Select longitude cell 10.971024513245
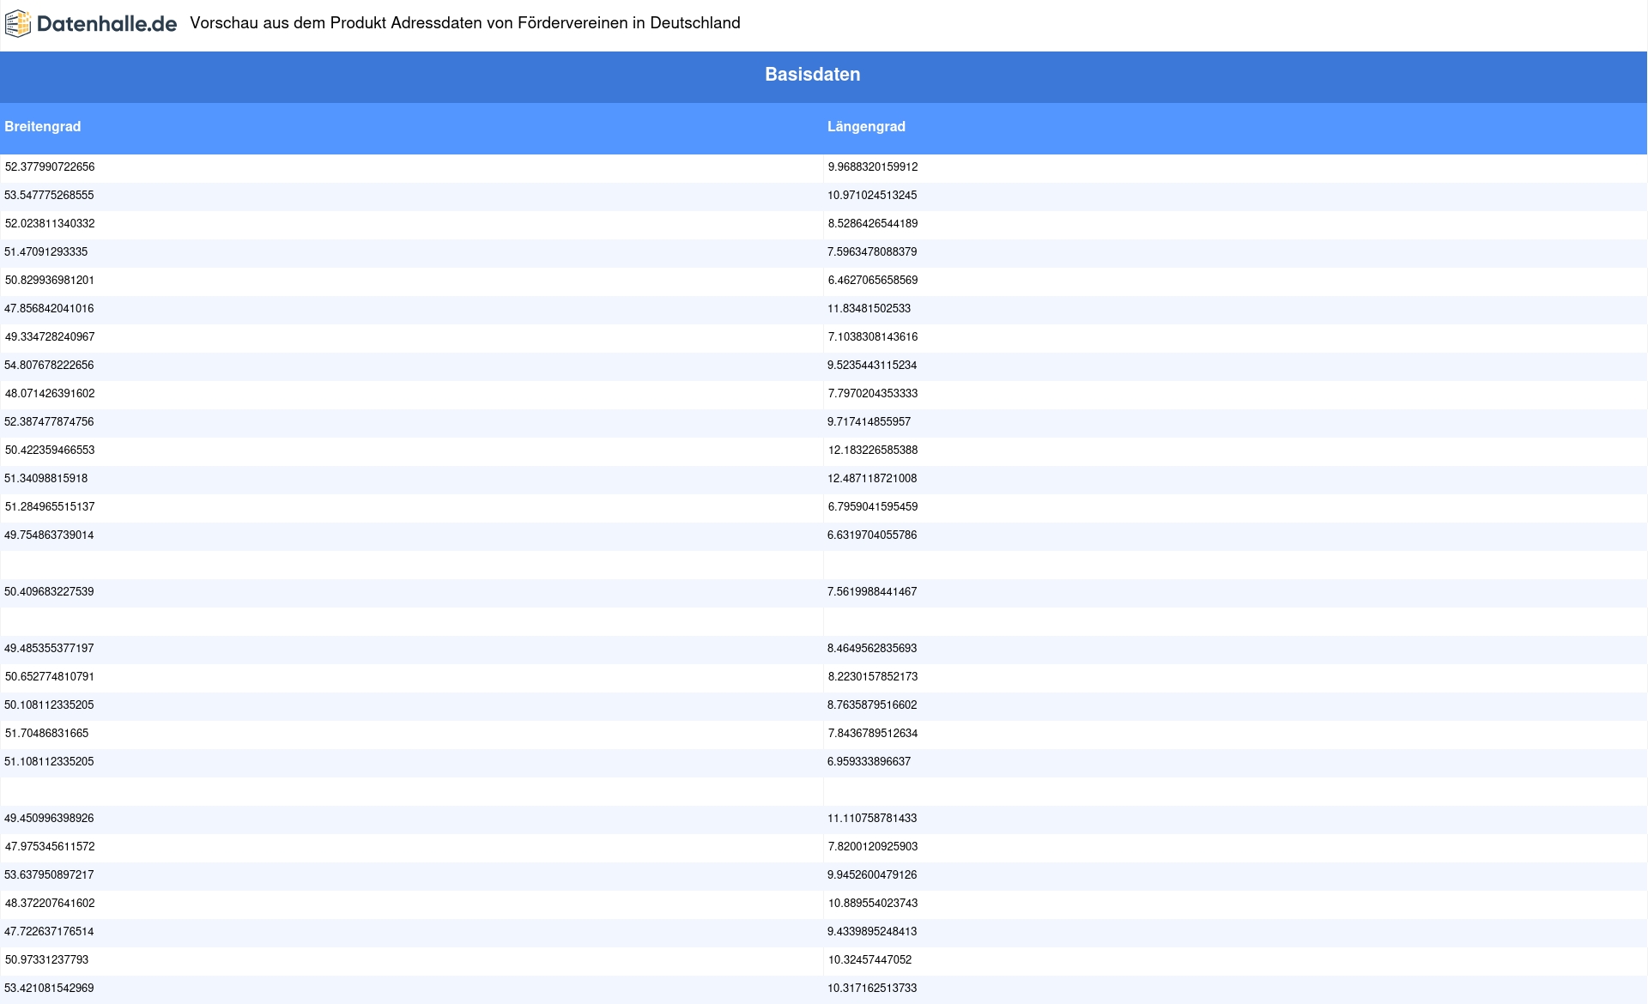This screenshot has width=1648, height=1004. tap(872, 196)
